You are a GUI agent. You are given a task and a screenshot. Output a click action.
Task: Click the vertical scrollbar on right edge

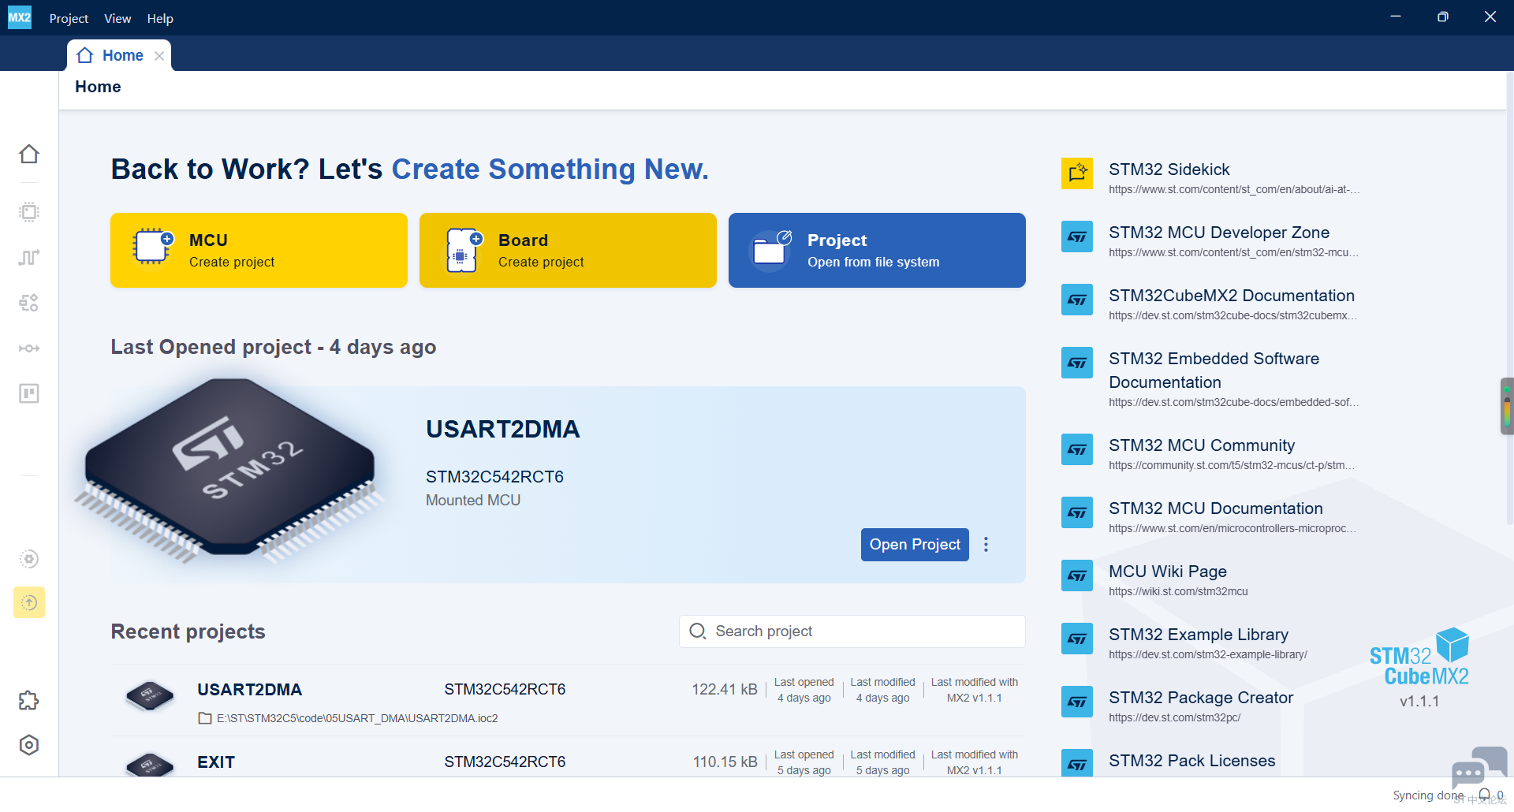point(1509,300)
